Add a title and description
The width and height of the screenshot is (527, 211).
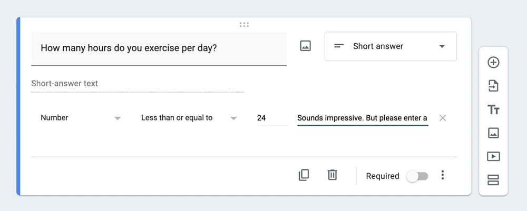coord(493,109)
